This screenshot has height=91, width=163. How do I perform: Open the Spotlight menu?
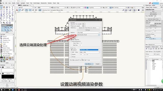point(23,3)
